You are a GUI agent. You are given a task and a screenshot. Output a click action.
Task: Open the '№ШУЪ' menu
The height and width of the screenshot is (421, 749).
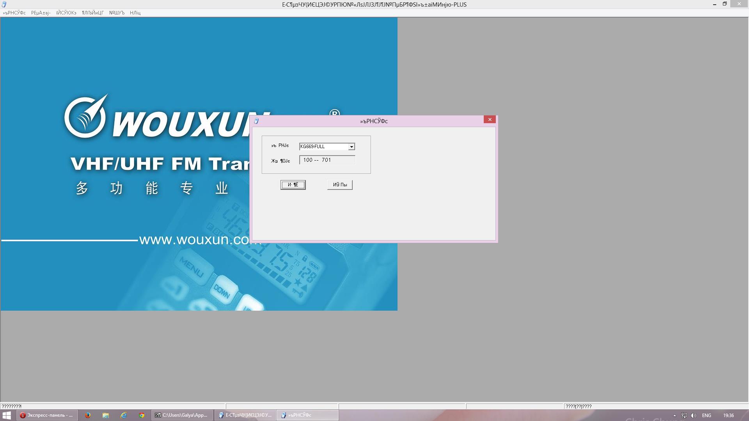[117, 13]
